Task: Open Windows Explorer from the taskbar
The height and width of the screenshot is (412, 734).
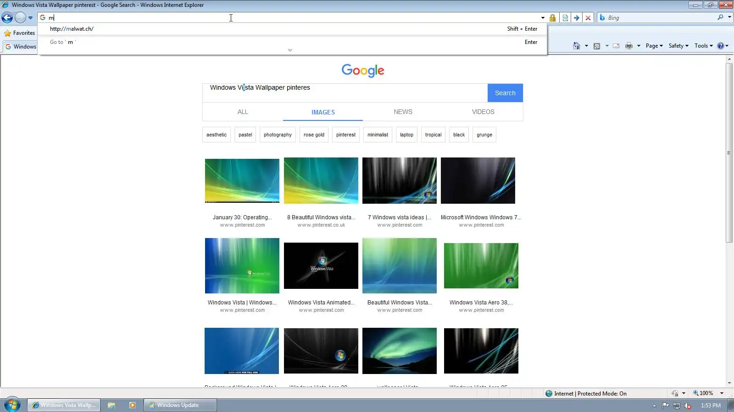Action: coord(111,405)
